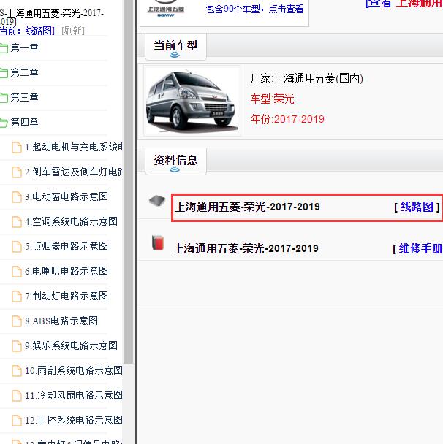
Task: Click 上海通用五菱-荣光-2017-2019 wiring diagram title
Action: (x=247, y=207)
